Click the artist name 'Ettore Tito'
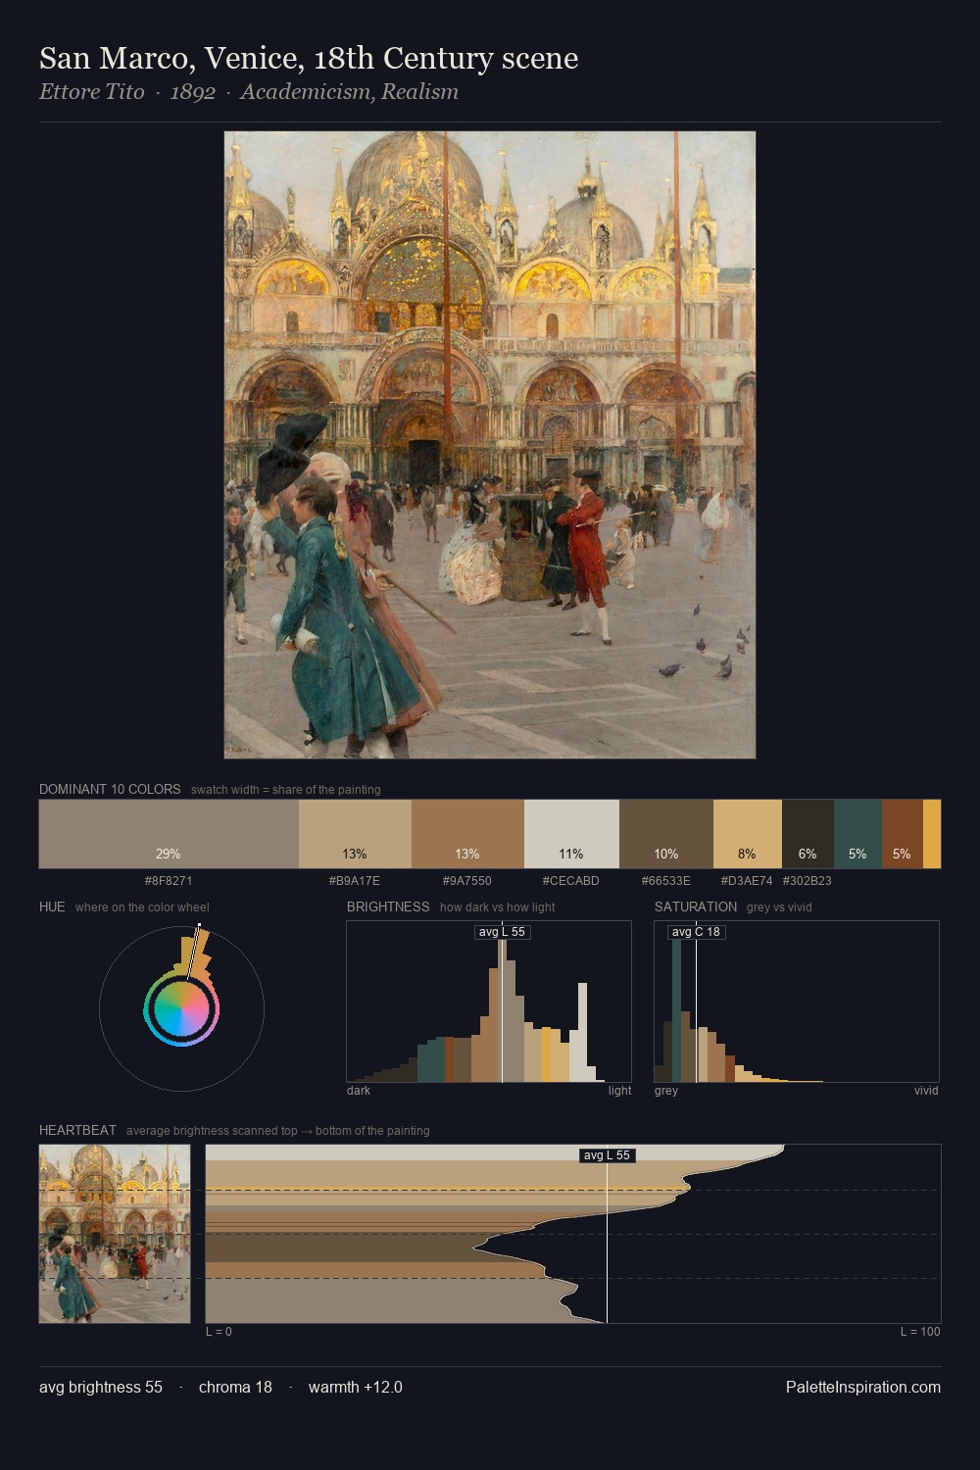Viewport: 980px width, 1470px height. [x=91, y=92]
